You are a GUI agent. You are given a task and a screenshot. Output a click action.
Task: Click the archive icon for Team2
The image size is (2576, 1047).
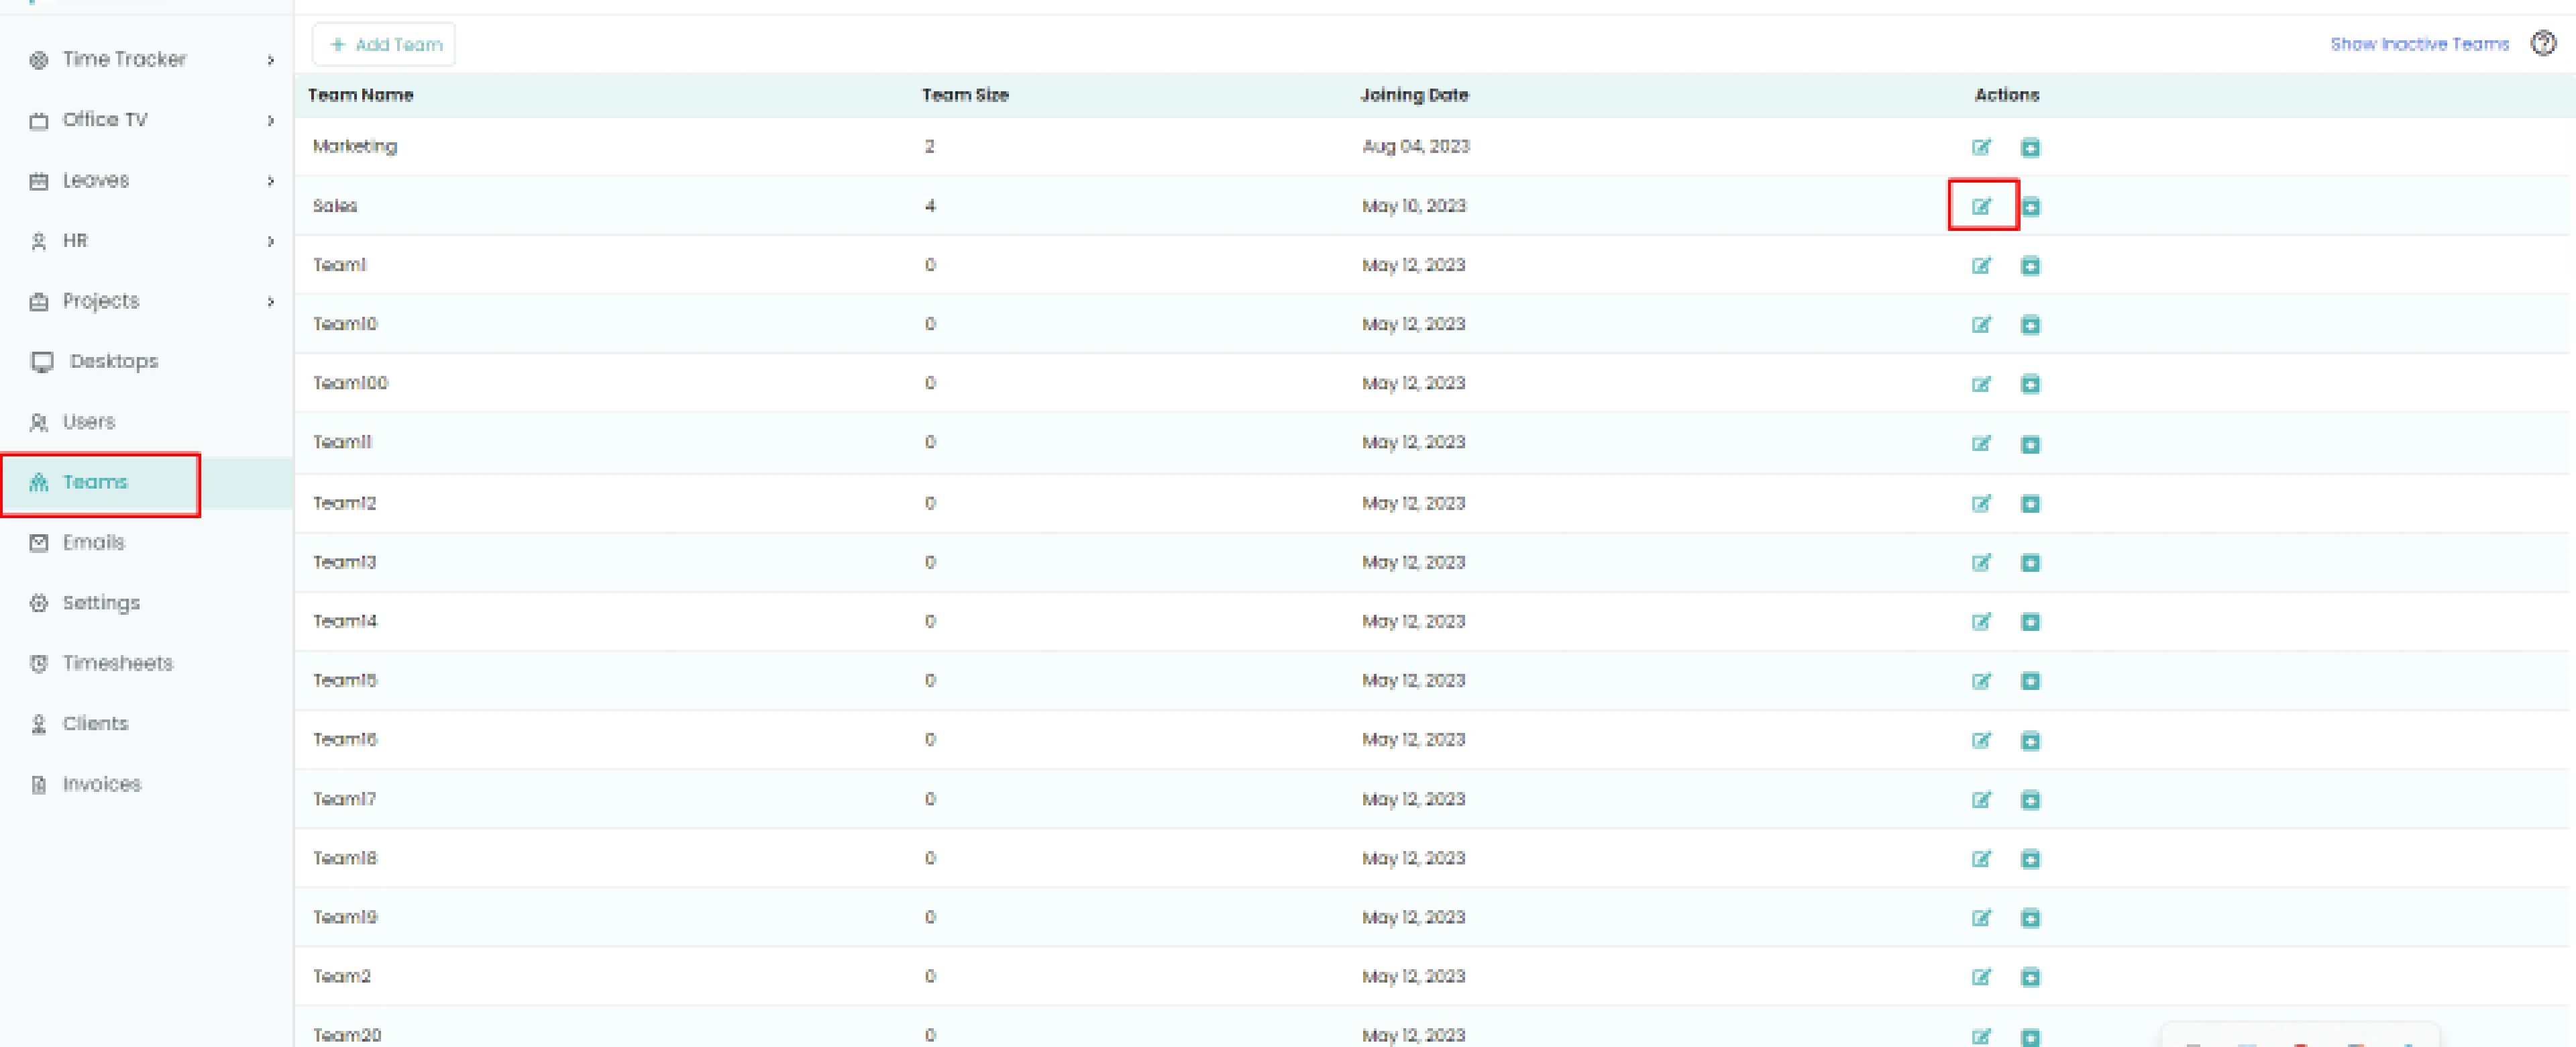click(x=2030, y=976)
